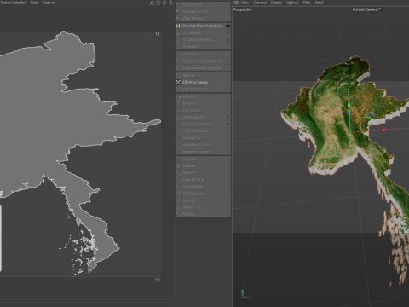Open the viewport Filter menu
The width and height of the screenshot is (409, 307).
307,3
